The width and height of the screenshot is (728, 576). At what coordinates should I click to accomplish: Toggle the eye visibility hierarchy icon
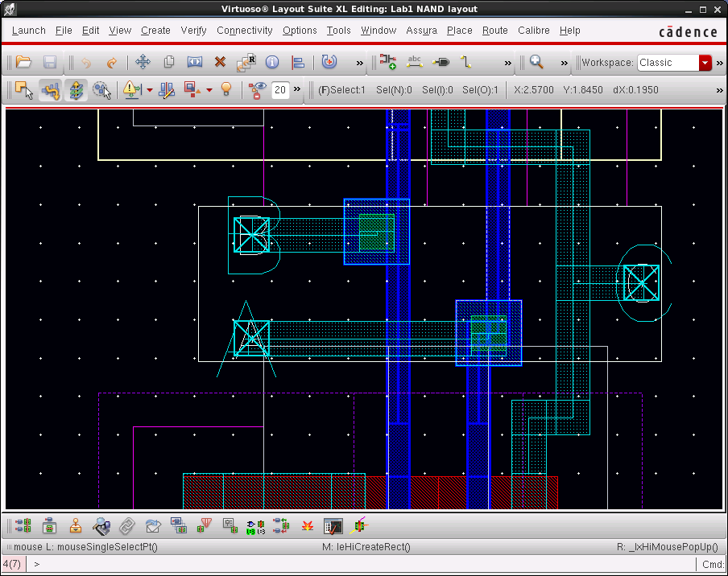(x=257, y=90)
